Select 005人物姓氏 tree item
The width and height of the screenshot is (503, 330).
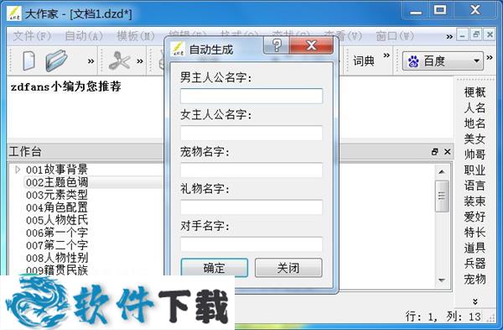(57, 220)
